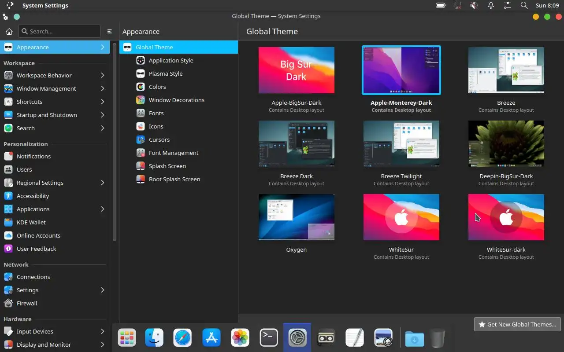The width and height of the screenshot is (564, 352).
Task: Expand Regional Settings submenu arrow
Action: 102,183
